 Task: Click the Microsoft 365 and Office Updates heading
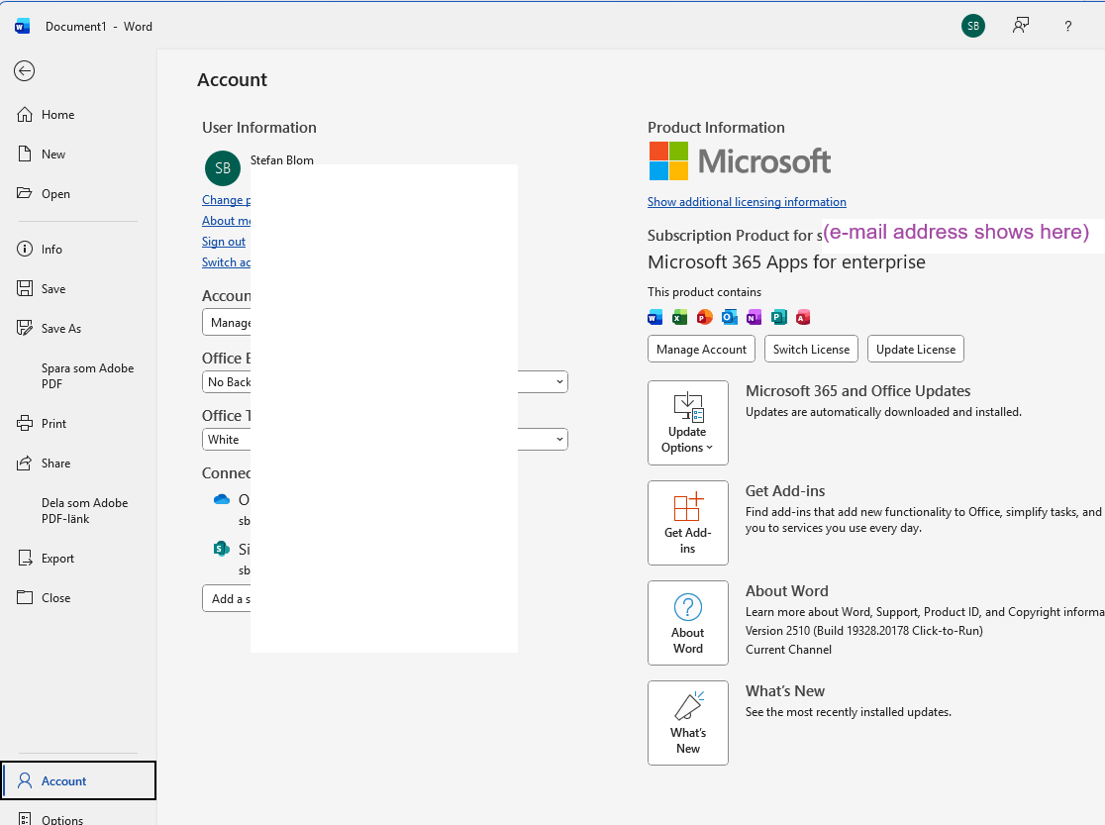tap(857, 390)
